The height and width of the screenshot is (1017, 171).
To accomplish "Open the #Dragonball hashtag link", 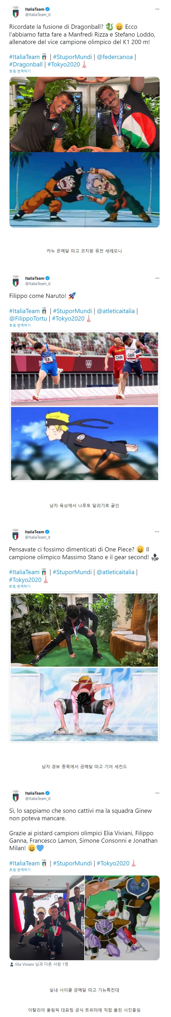I will click(x=26, y=64).
